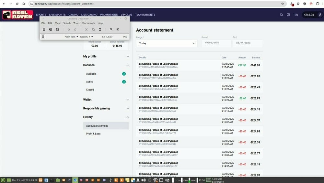Expand the Responsible gaming section
This screenshot has width=324, height=183.
coord(106,108)
